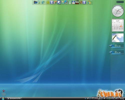Open the teal network computers dock icon

(43, 2)
